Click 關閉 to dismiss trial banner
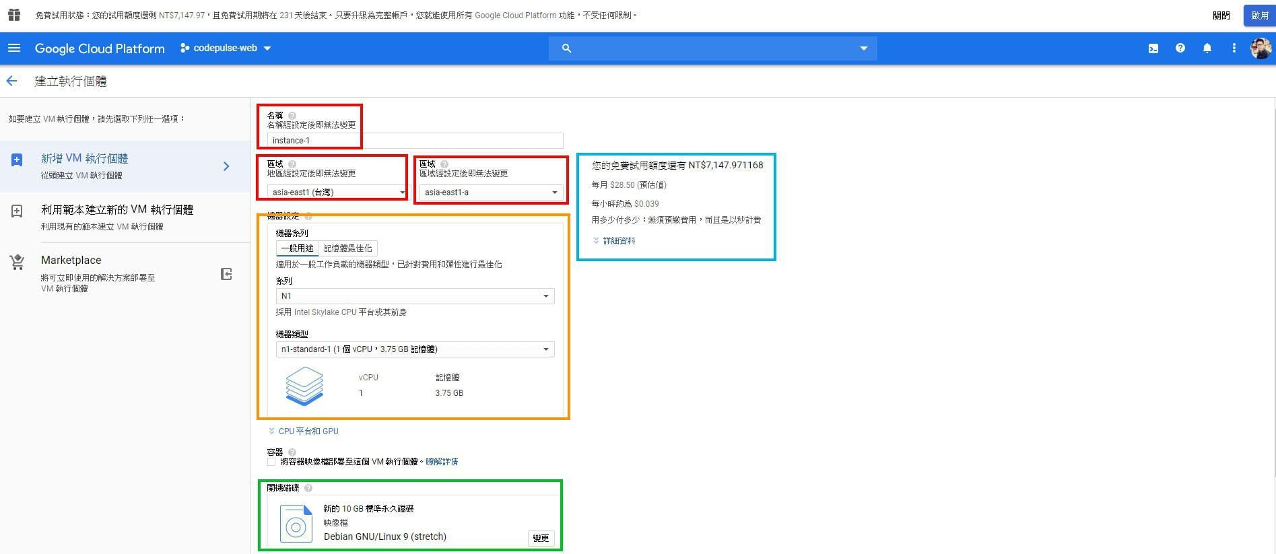Viewport: 1276px width, 554px height. (x=1221, y=15)
